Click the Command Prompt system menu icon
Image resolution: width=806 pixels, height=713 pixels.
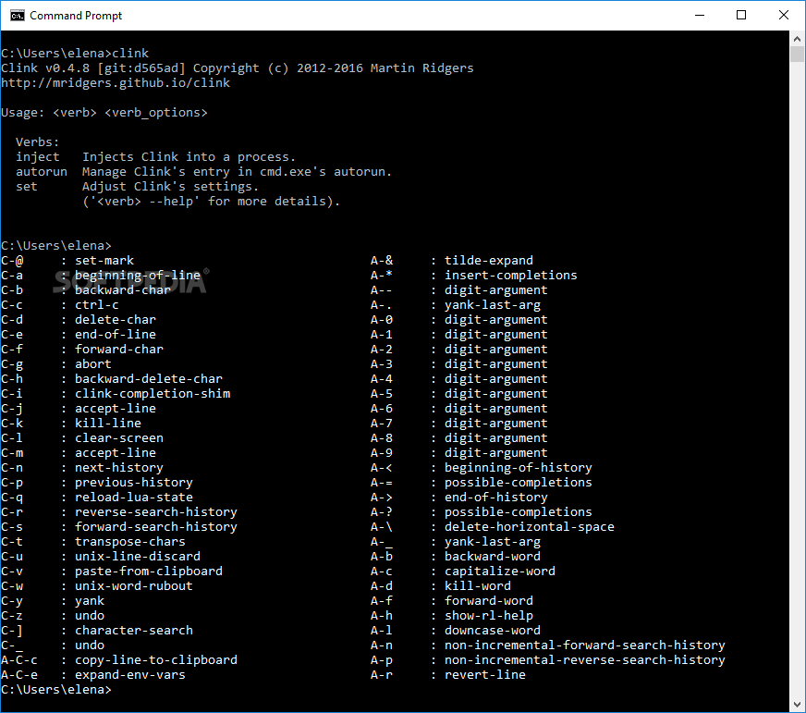tap(17, 16)
